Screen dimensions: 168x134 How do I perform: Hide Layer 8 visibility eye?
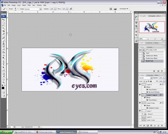140,84
